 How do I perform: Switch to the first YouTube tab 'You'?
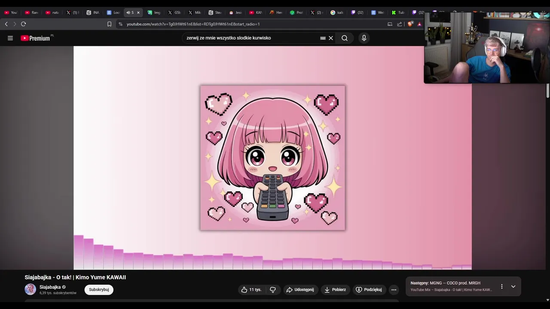11,12
